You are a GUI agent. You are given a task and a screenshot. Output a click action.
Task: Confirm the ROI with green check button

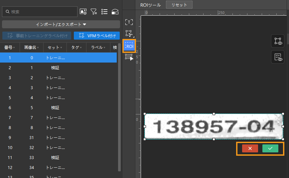[x=270, y=148]
